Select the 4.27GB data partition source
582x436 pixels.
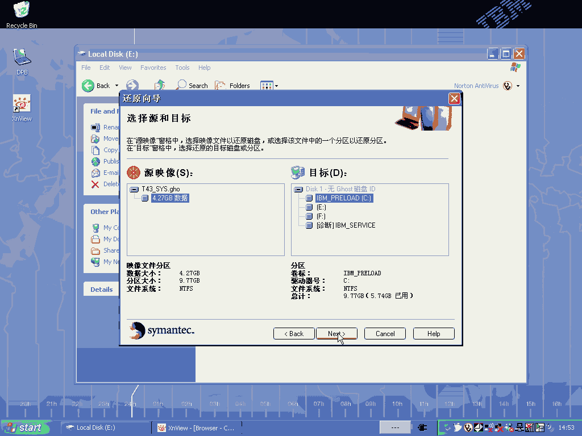(169, 198)
